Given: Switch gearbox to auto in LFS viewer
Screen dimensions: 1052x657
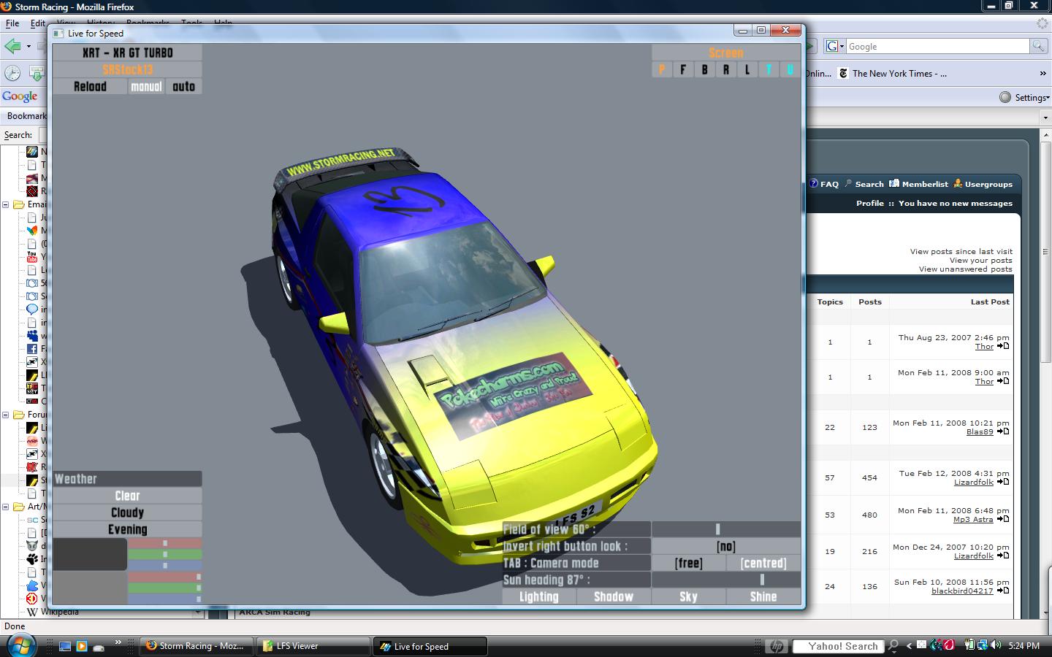Looking at the screenshot, I should click(x=183, y=86).
